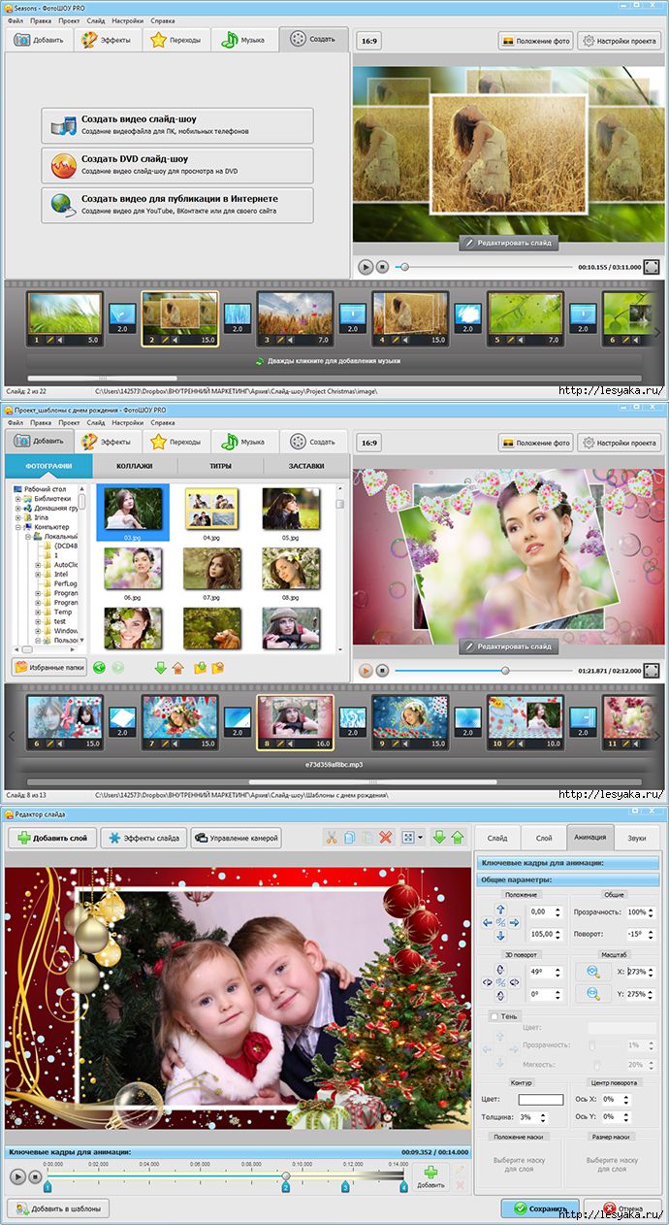Delete layer with red X icon in slide editor toolbar

(x=386, y=837)
